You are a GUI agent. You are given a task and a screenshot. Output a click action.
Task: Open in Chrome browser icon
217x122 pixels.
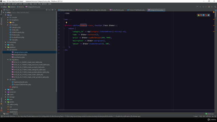click(199, 15)
